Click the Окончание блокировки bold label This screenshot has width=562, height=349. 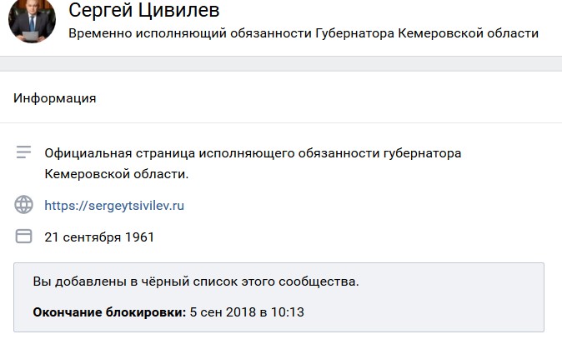(110, 312)
